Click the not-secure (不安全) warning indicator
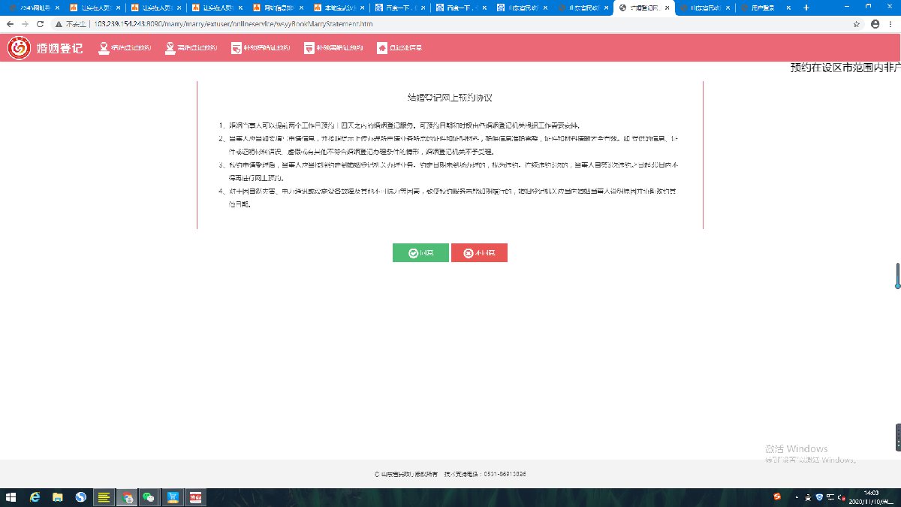 point(72,24)
